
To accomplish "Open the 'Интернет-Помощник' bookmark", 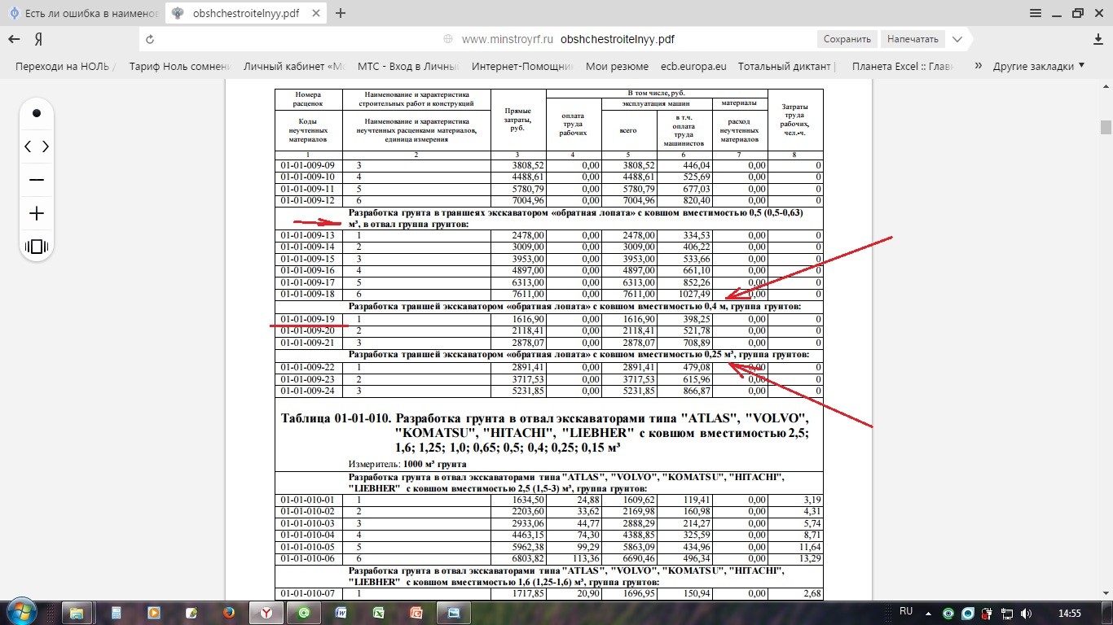I will tap(523, 67).
